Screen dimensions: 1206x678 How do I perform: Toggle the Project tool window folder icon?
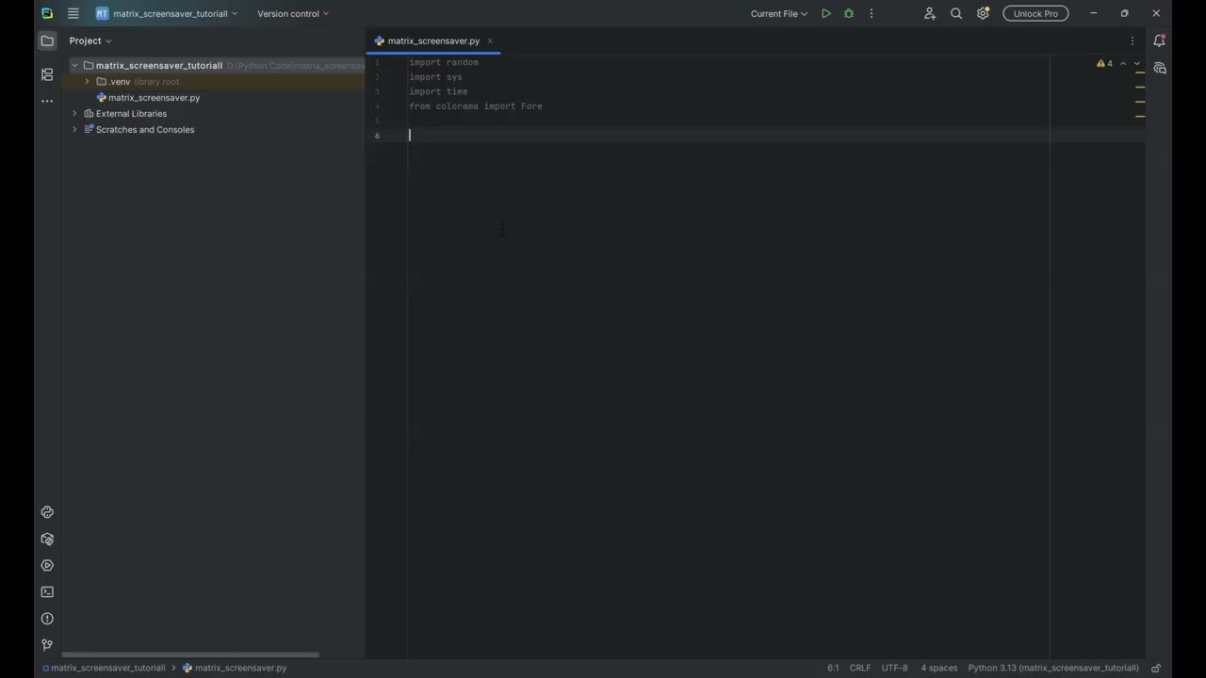point(47,40)
